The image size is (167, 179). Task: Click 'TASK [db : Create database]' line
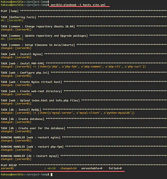(22, 119)
